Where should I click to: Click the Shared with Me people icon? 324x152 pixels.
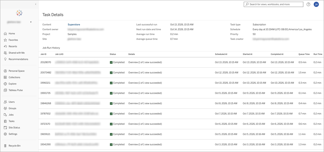pos(5,53)
